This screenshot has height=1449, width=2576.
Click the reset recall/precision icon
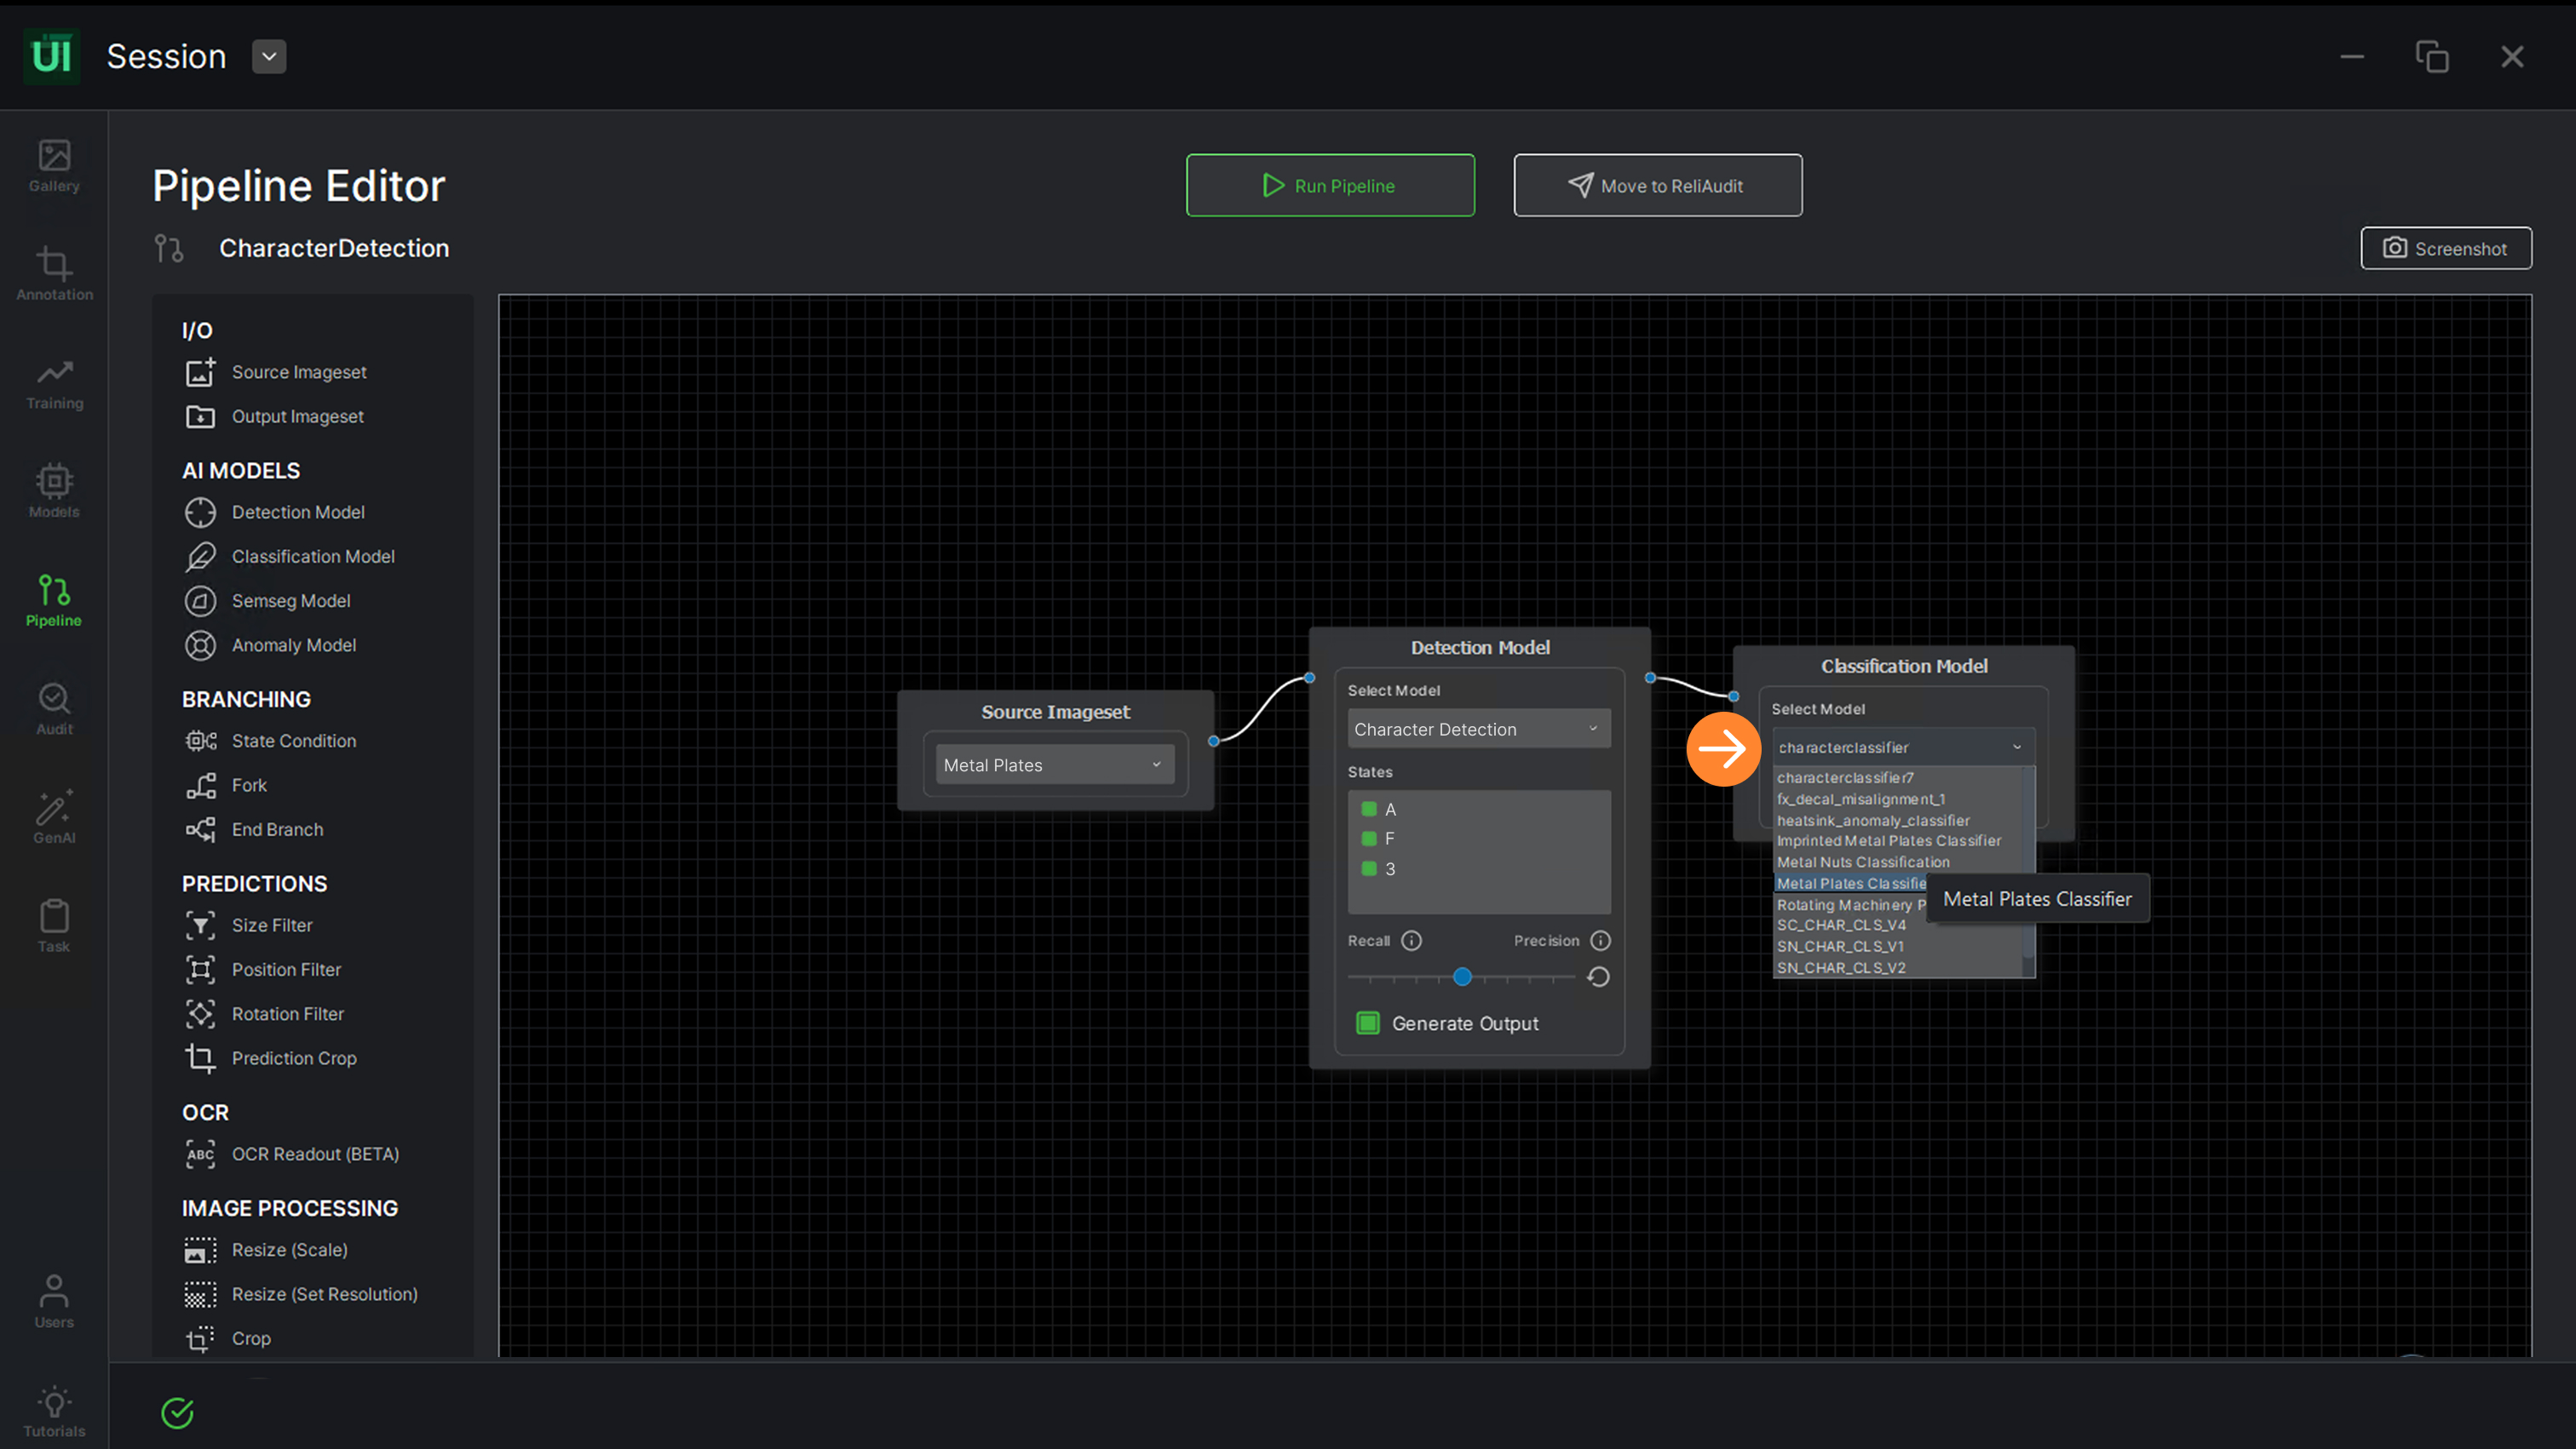(x=1598, y=977)
